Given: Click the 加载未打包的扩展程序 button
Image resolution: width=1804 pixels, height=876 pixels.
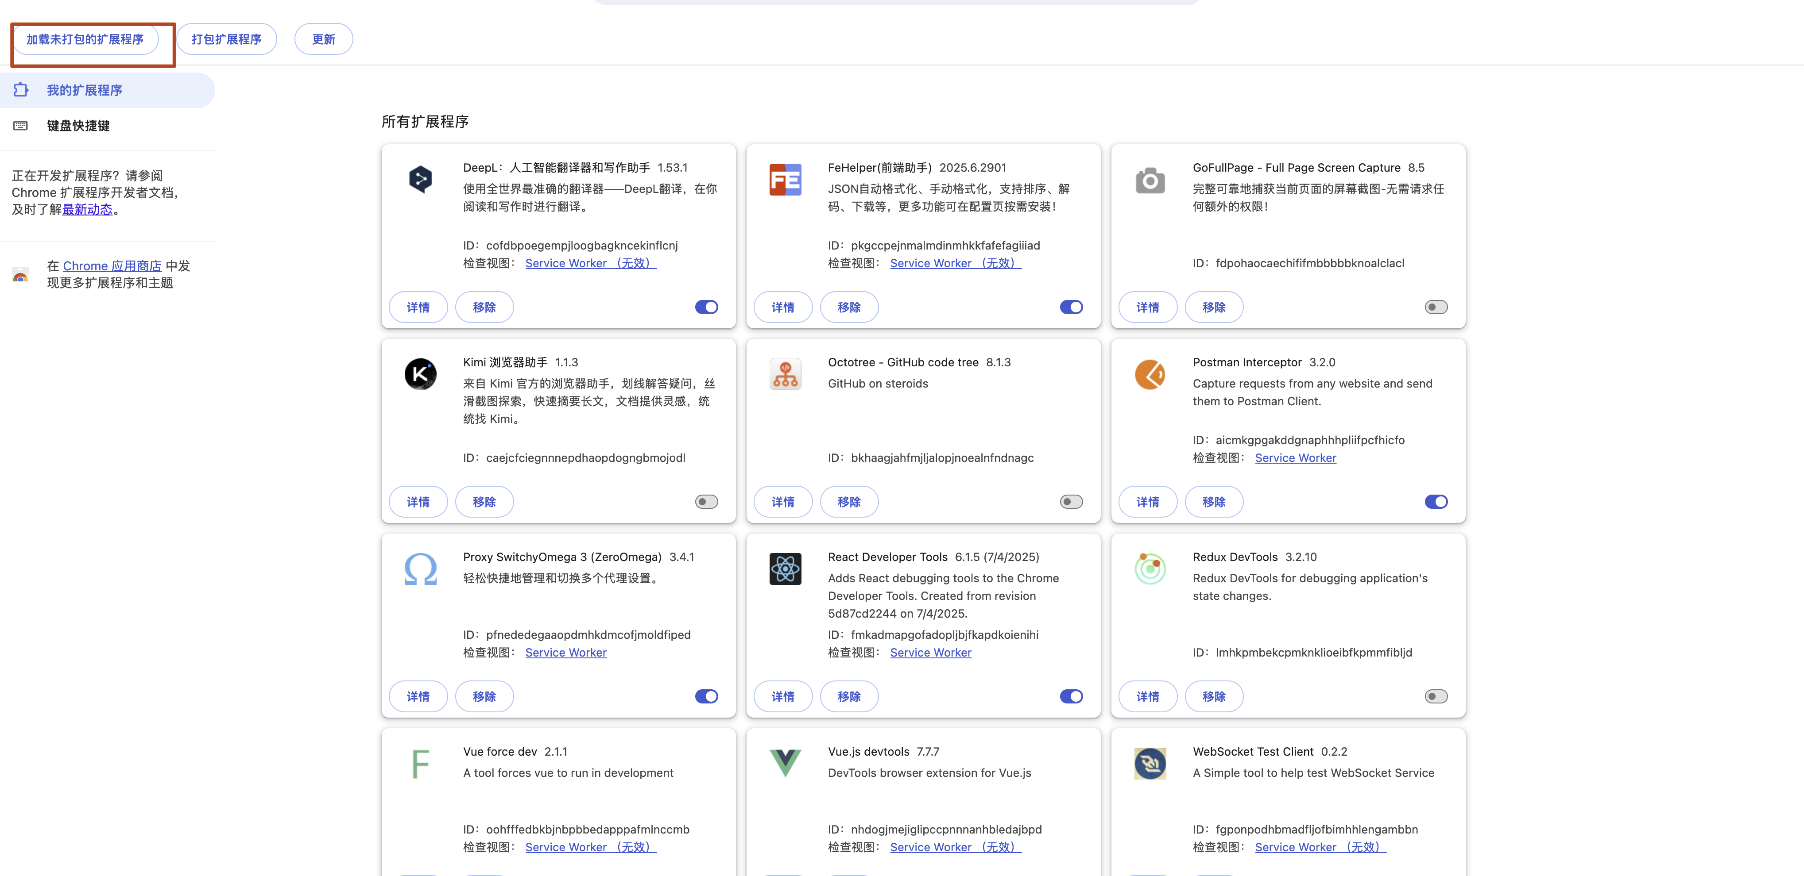Looking at the screenshot, I should pos(85,39).
